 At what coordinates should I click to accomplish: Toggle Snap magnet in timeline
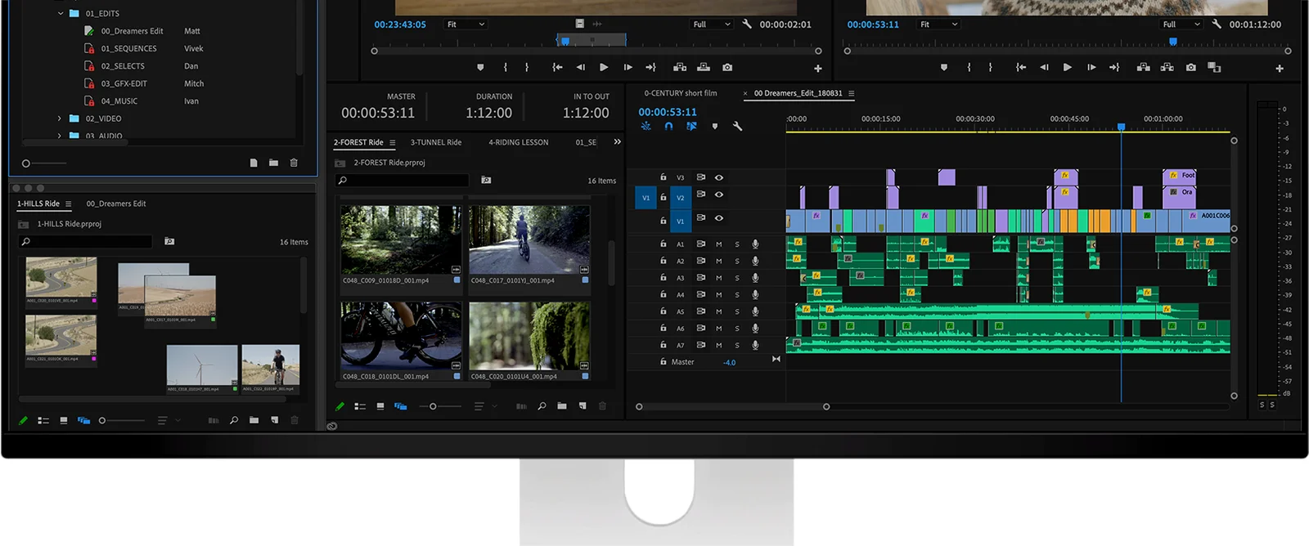pyautogui.click(x=668, y=126)
